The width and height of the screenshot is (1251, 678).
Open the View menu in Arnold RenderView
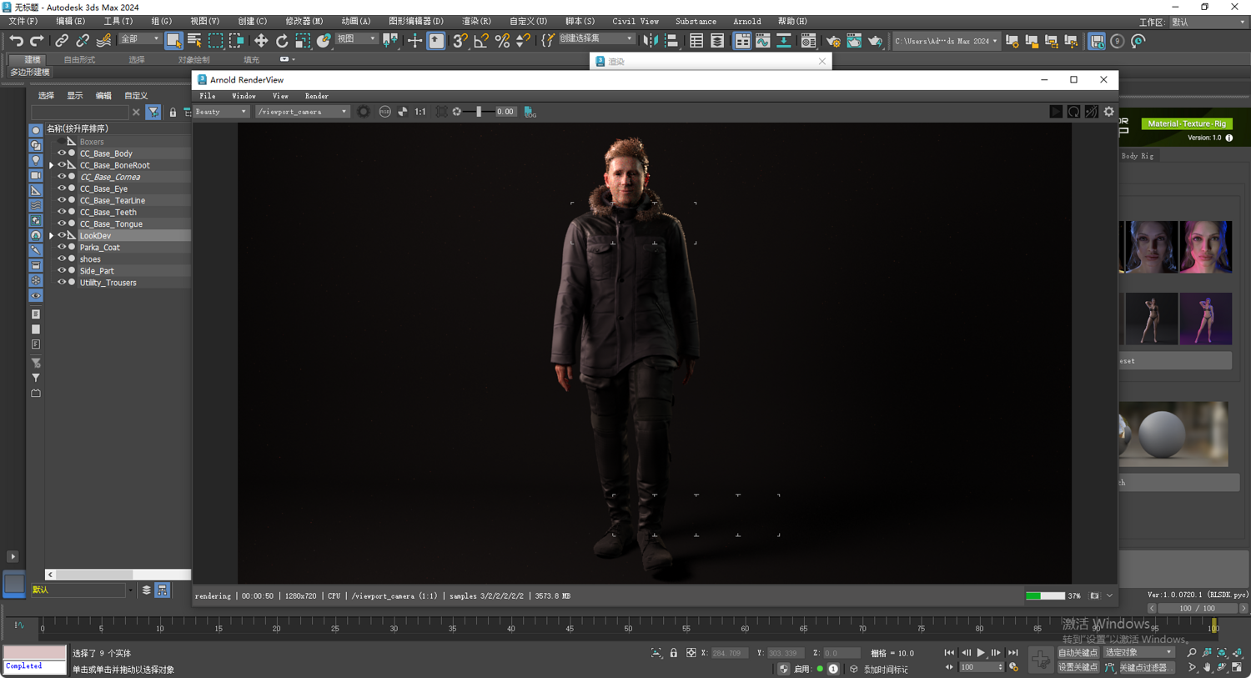280,96
